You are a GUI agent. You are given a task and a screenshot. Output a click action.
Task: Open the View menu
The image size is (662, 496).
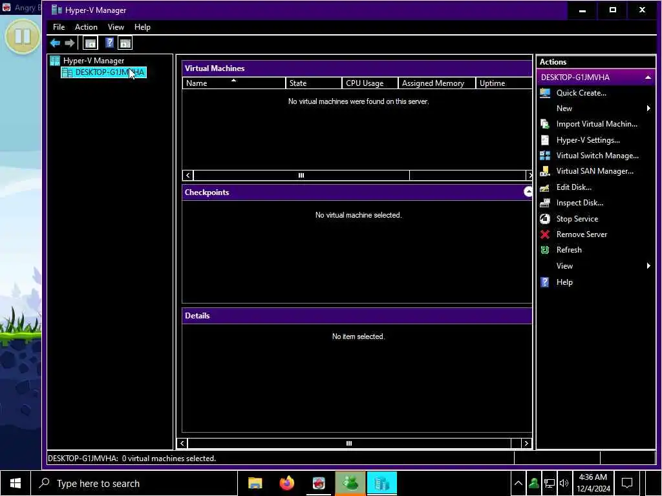[116, 27]
